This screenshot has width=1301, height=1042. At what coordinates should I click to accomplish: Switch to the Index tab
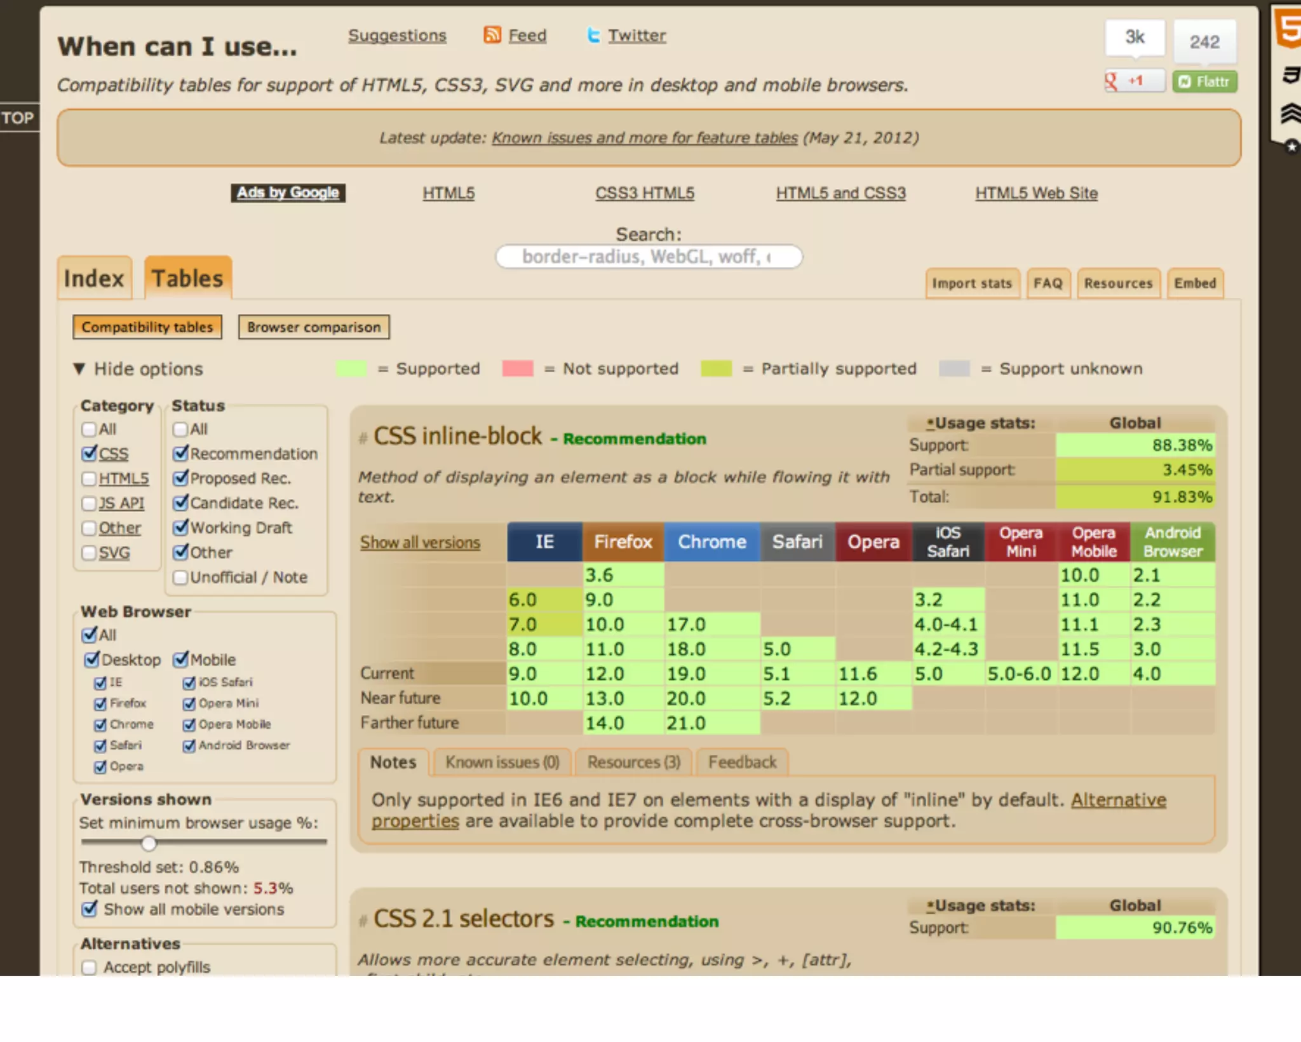(94, 278)
